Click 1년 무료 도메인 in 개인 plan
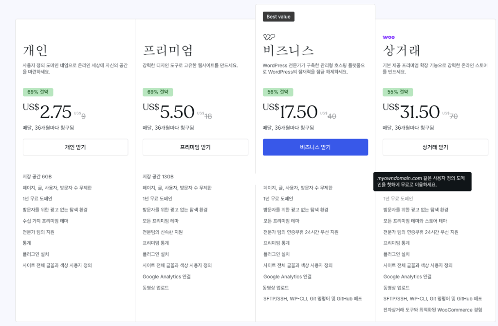498x326 pixels. [37, 199]
